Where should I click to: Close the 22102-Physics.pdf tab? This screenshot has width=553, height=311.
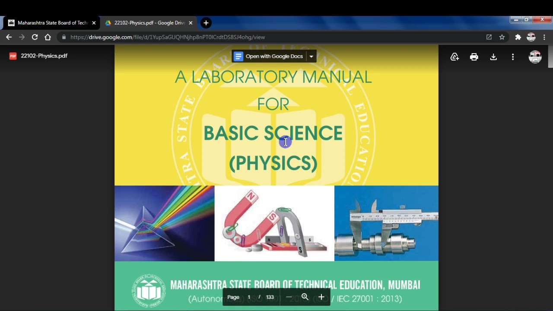(x=191, y=23)
